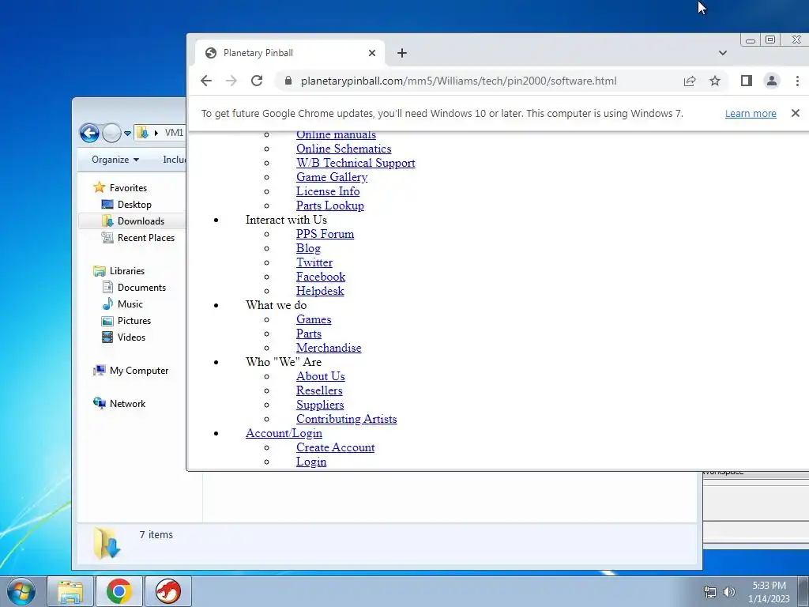Click the network tray icon
This screenshot has height=607, width=809.
click(x=710, y=592)
